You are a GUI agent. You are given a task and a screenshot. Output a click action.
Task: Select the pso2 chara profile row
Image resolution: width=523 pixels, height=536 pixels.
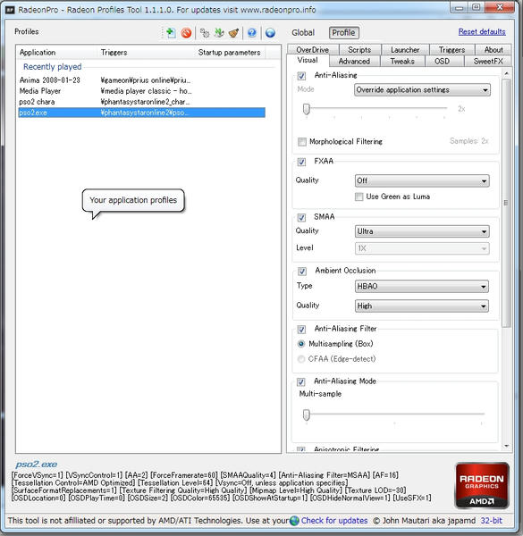[x=141, y=102]
